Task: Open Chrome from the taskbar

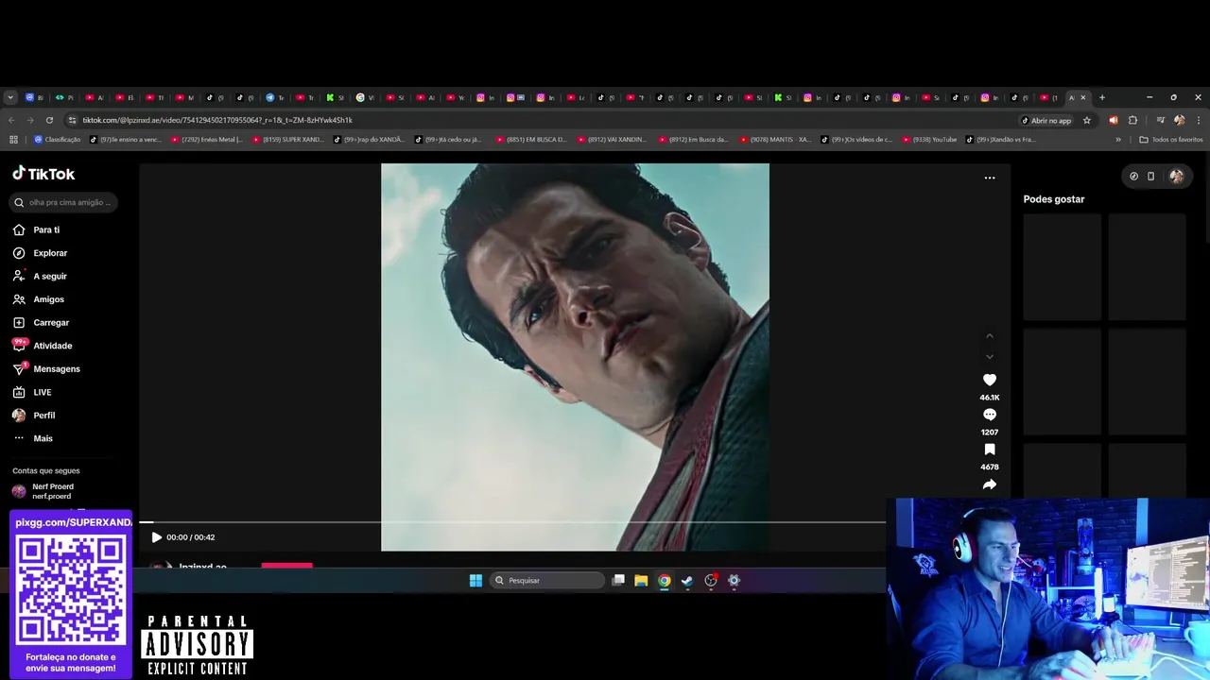Action: [x=665, y=581]
